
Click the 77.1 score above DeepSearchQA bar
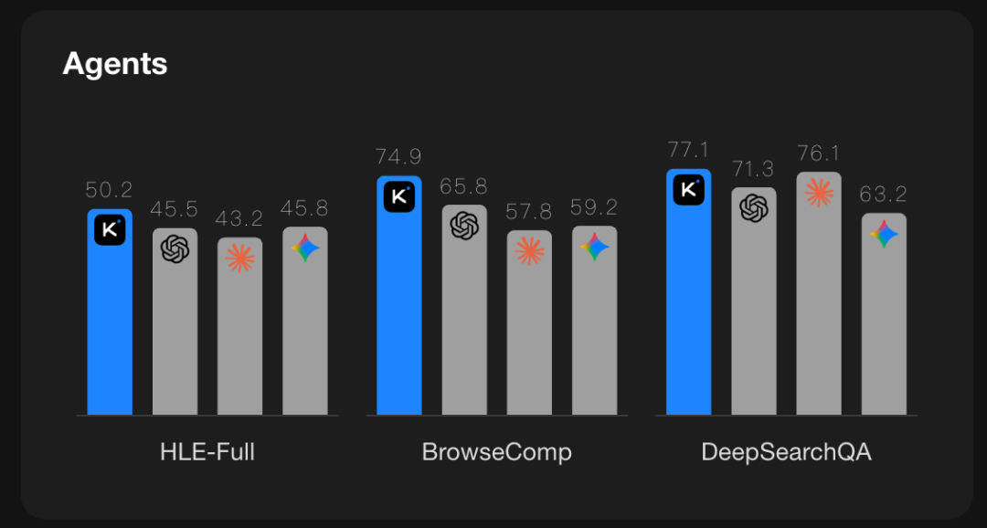[x=688, y=150]
